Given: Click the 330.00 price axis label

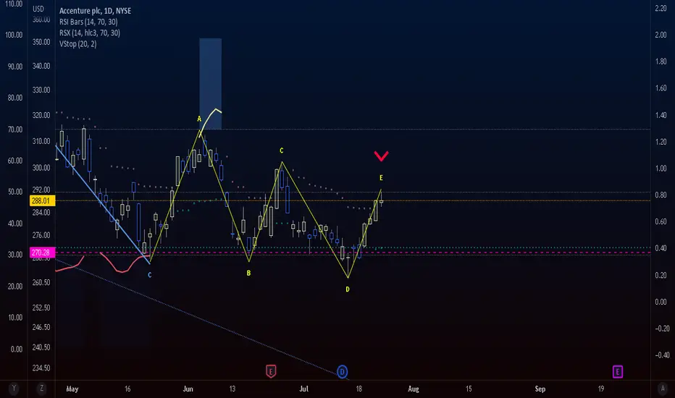Looking at the screenshot, I should click(x=41, y=90).
